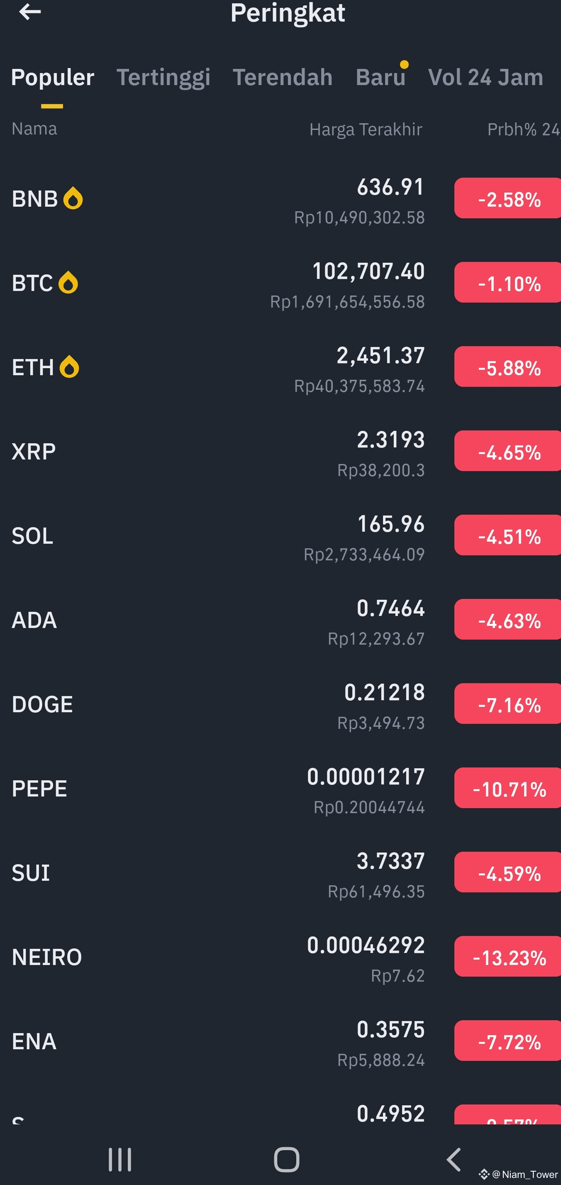Open the DOGE listing
This screenshot has width=561, height=1185.
coord(280,704)
